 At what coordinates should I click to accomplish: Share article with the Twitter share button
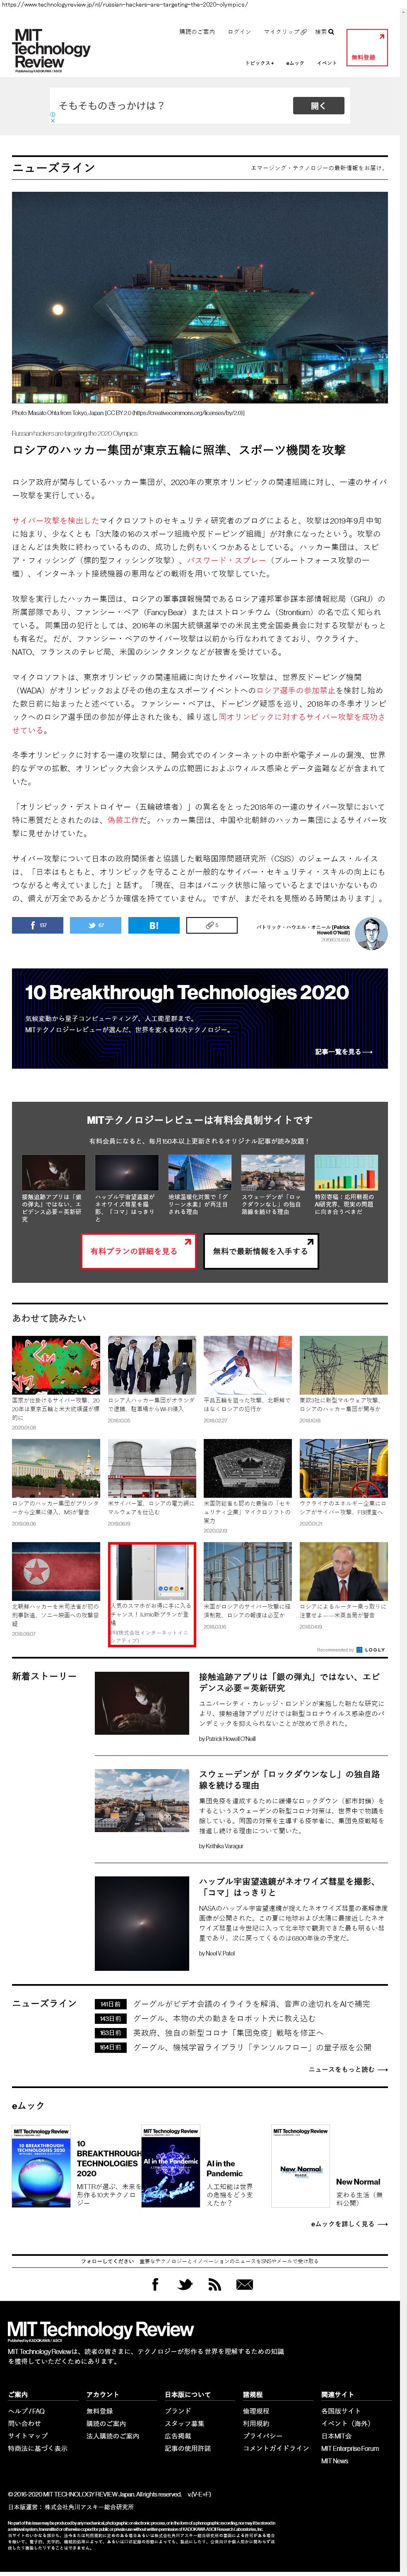pos(95,925)
